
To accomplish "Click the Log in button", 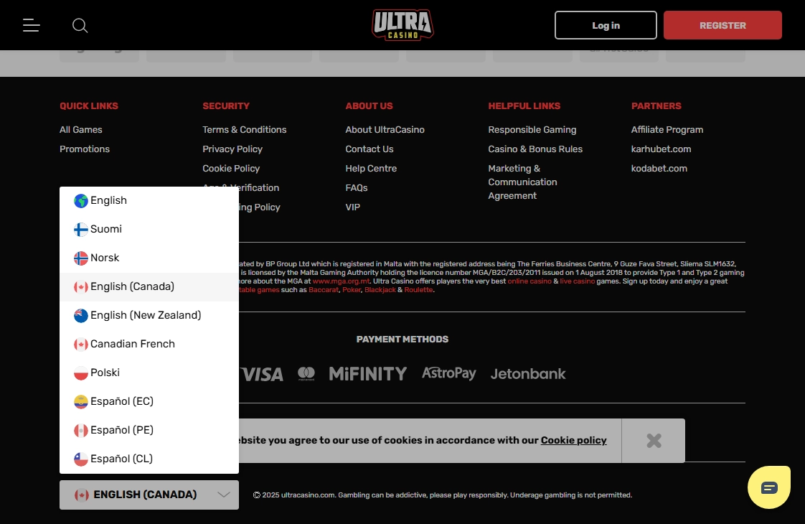I will point(606,25).
